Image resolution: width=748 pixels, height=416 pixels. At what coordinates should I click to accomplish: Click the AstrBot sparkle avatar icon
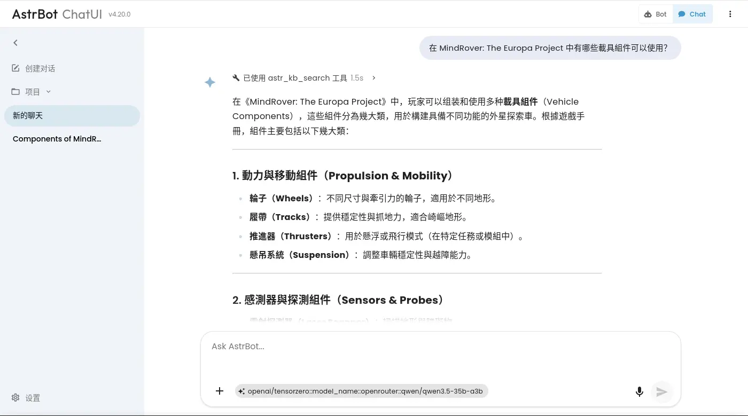[x=210, y=82]
